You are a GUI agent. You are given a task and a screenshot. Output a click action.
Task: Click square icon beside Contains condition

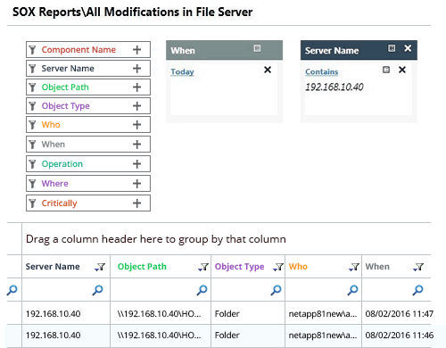pyautogui.click(x=386, y=70)
